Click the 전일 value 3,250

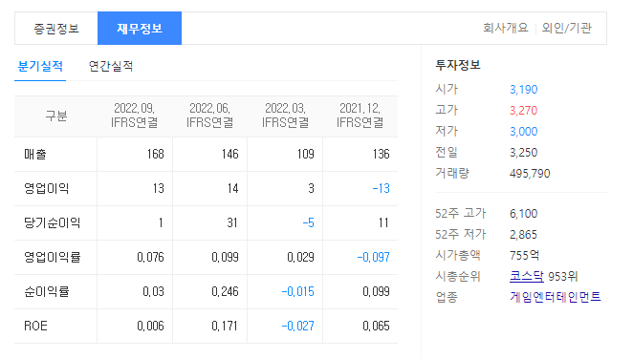524,153
